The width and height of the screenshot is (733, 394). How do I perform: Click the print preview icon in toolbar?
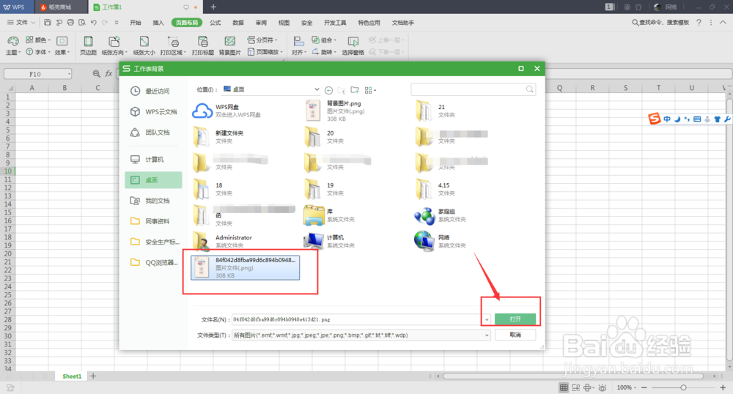tap(82, 23)
